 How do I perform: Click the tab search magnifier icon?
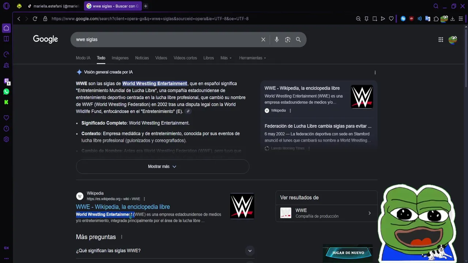(x=436, y=6)
